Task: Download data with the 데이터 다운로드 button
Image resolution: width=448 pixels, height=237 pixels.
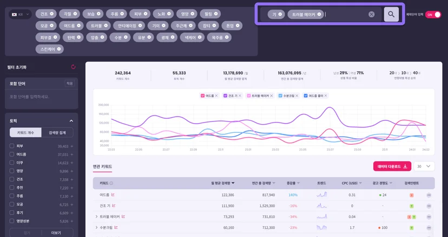Action: point(392,166)
